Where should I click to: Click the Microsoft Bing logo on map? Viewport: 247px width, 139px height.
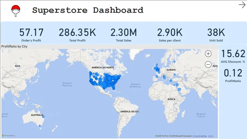(8, 136)
